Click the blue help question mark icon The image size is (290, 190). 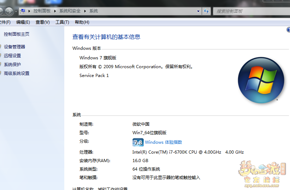click(x=288, y=30)
